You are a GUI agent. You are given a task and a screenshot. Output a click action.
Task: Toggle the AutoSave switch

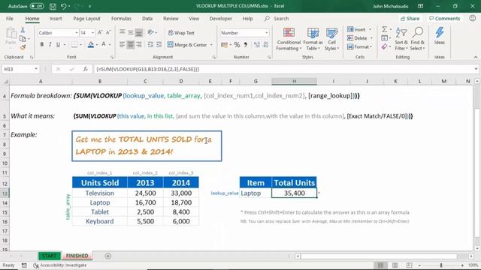(37, 6)
